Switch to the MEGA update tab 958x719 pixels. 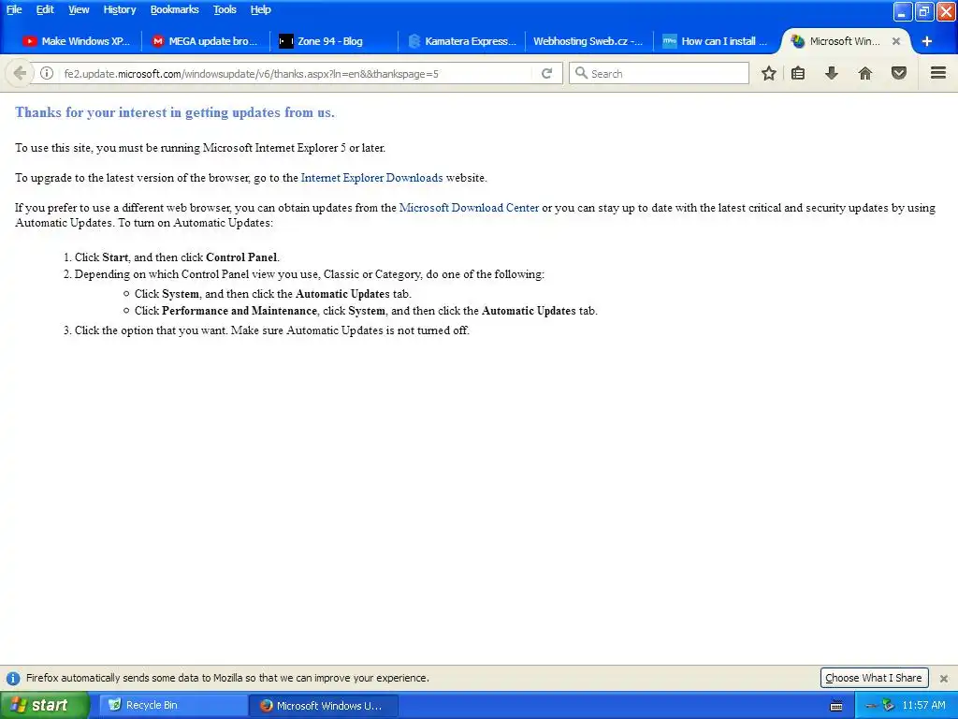tap(205, 41)
